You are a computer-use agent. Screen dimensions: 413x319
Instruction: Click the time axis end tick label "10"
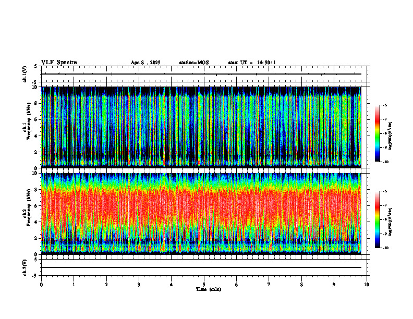point(367,285)
